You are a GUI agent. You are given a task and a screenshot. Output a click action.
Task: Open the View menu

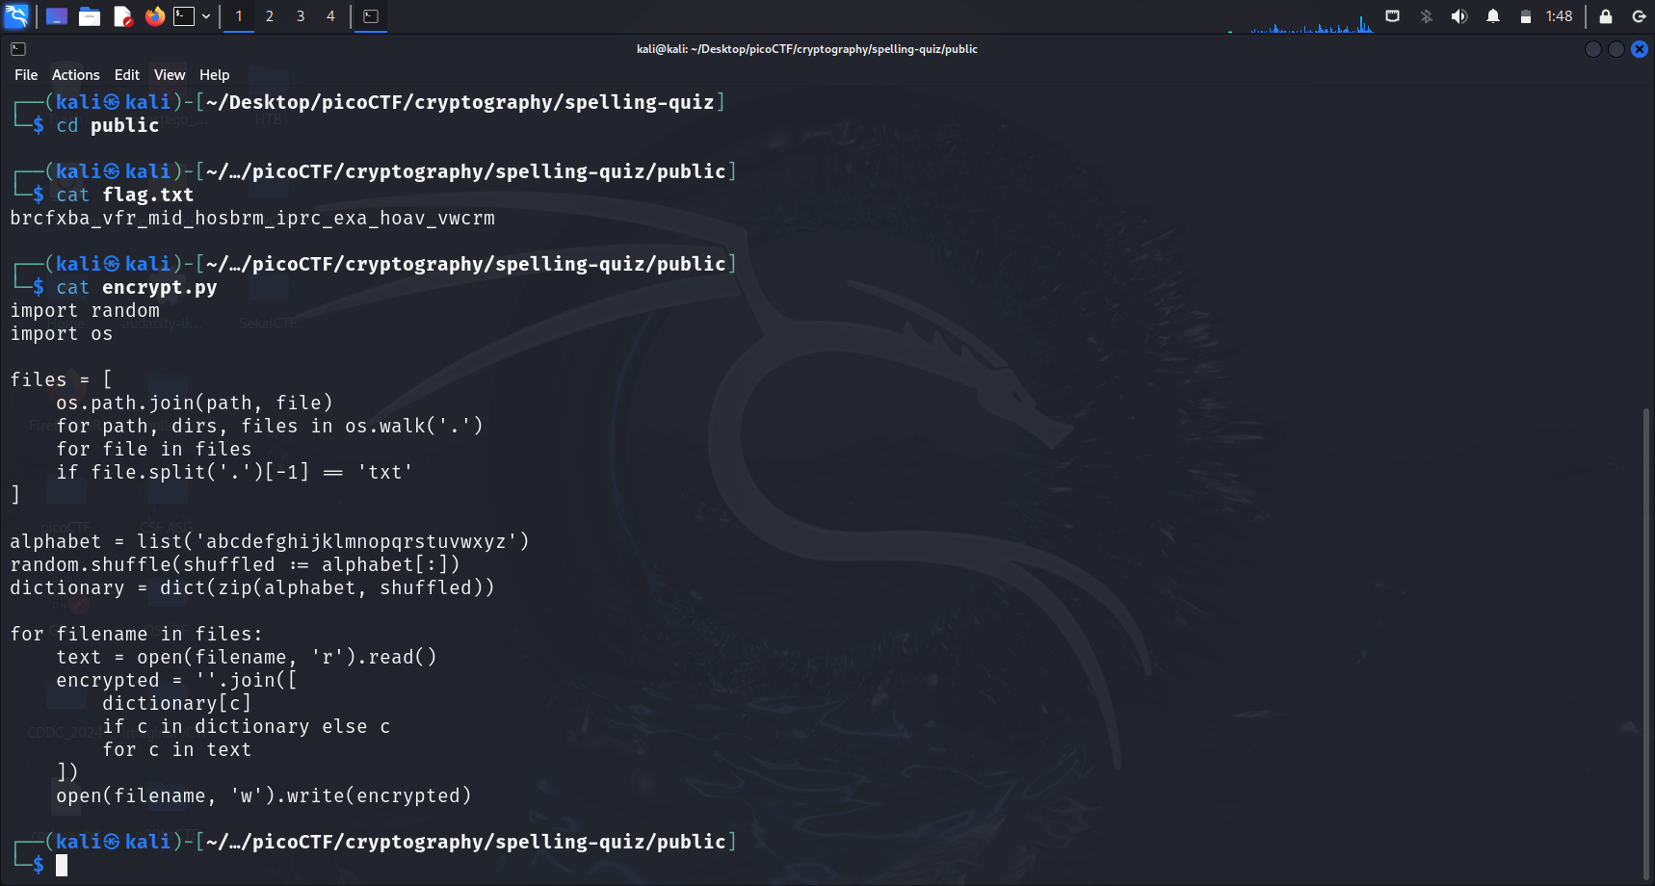(x=170, y=75)
